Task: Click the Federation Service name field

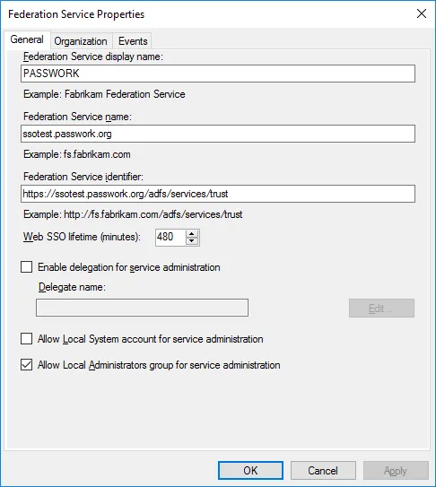Action: [x=218, y=134]
